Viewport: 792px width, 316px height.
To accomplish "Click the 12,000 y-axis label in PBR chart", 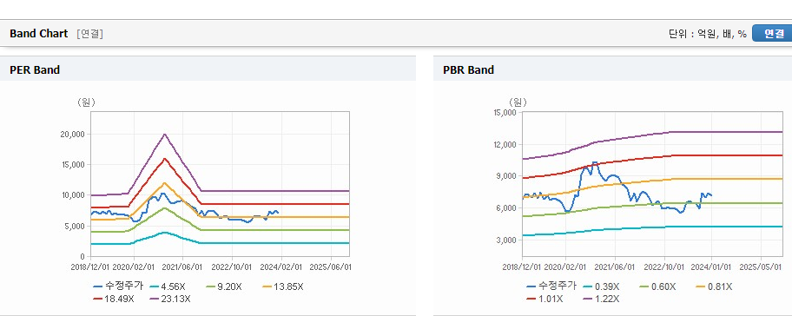I will click(505, 145).
